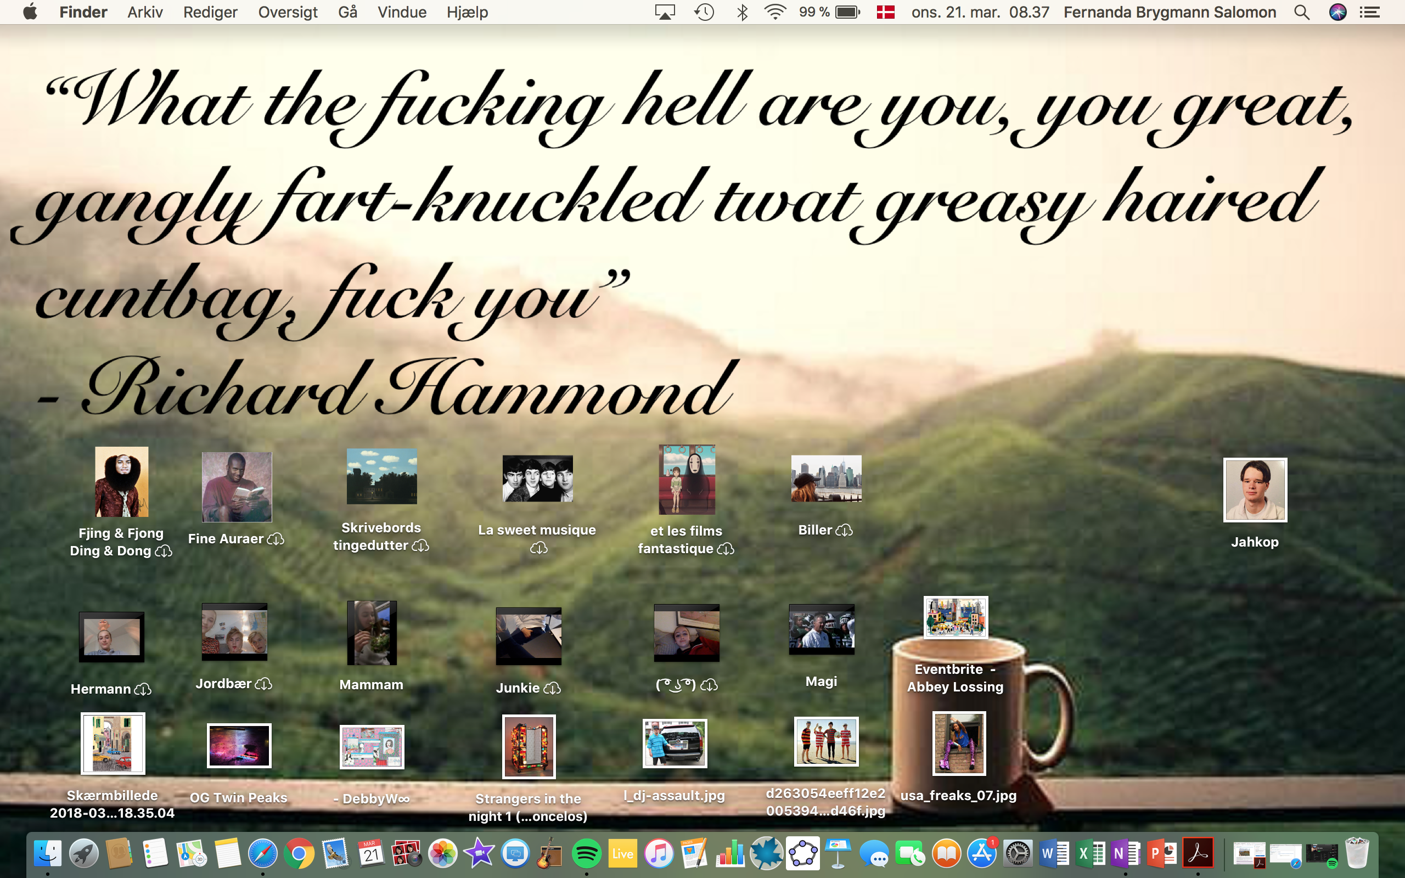Select the Jahkop desktop file
This screenshot has width=1405, height=878.
(1255, 491)
